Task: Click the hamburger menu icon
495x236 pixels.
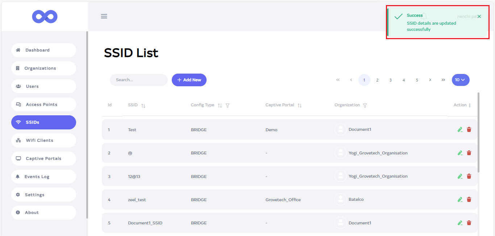Action: (104, 16)
